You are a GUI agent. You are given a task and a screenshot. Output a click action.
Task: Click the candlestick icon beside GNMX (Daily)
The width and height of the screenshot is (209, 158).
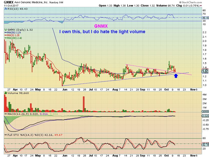pyautogui.click(x=6, y=30)
